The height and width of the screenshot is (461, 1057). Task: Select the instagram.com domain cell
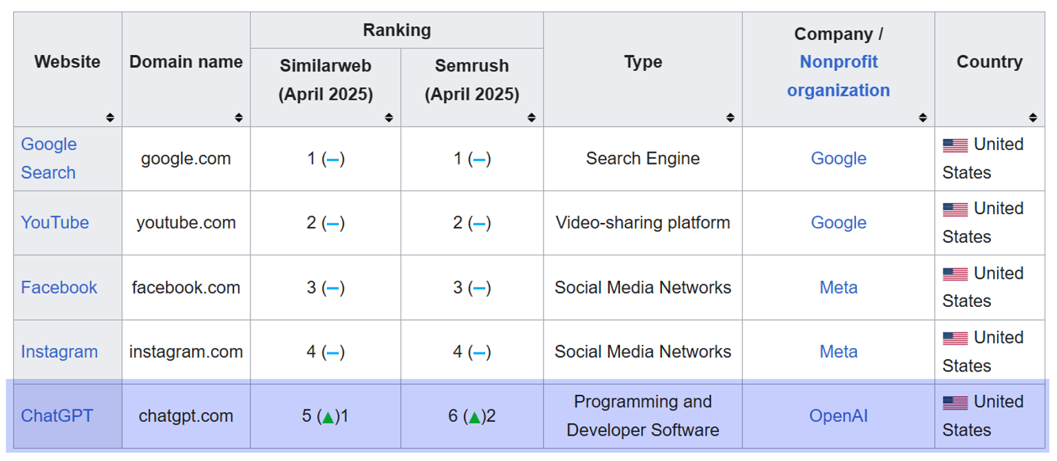(186, 352)
